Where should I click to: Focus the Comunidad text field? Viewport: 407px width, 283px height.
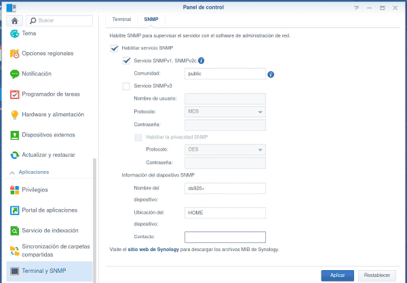point(225,74)
